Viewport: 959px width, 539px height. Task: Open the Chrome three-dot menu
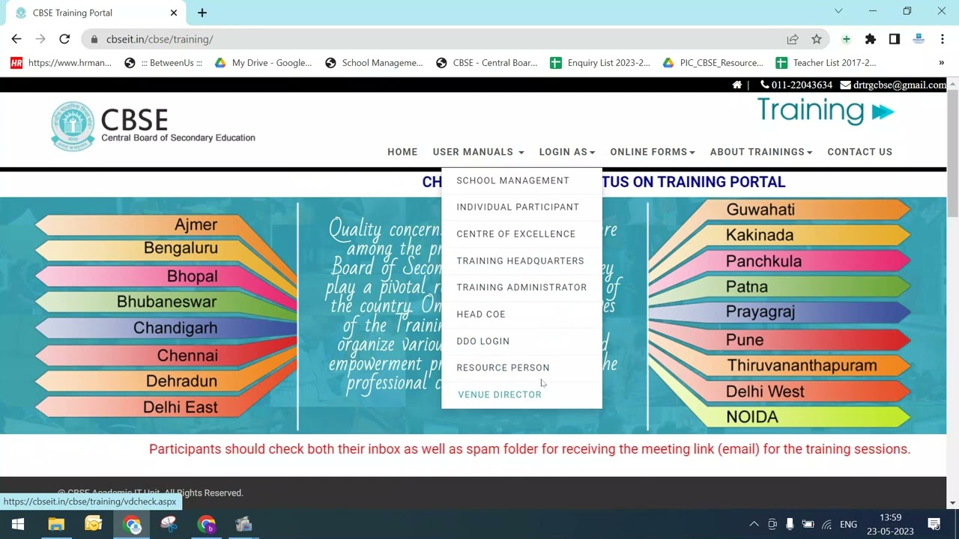(943, 39)
